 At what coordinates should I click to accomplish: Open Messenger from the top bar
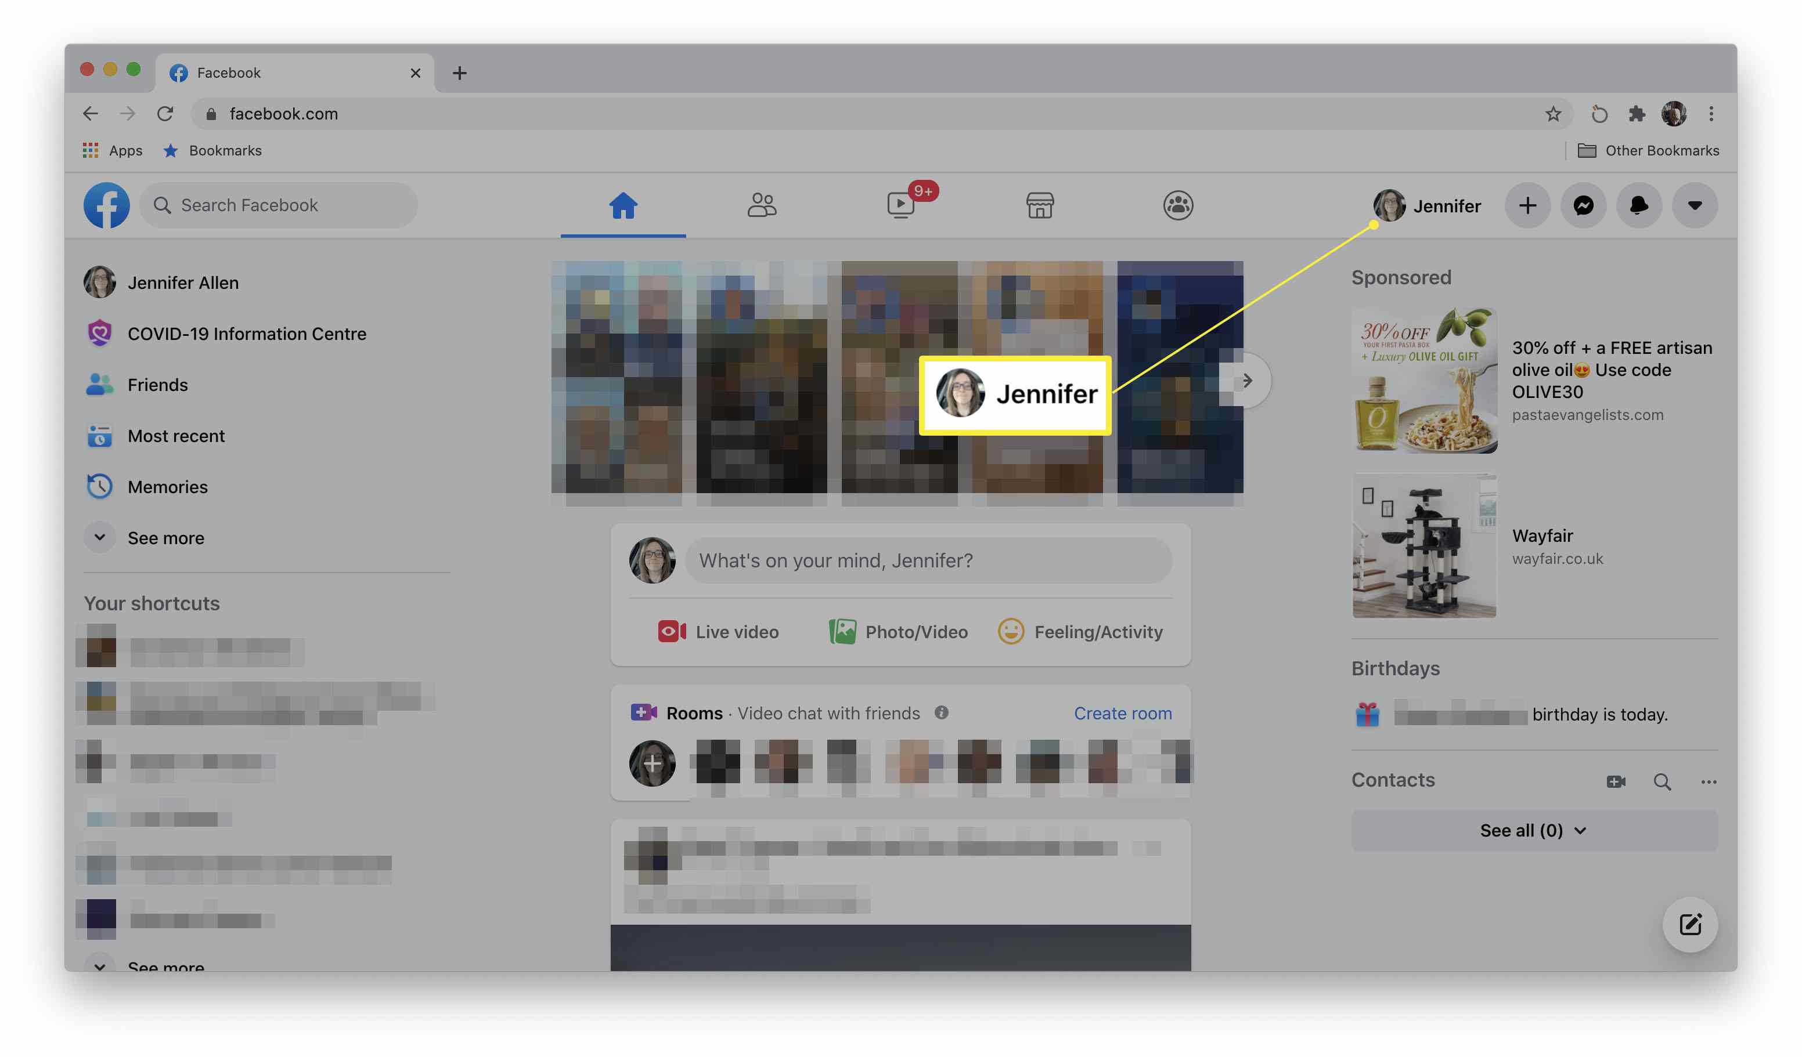click(1583, 206)
